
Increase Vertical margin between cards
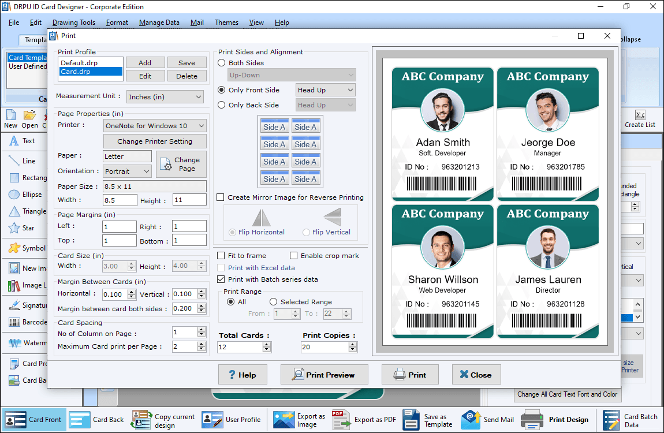(202, 292)
